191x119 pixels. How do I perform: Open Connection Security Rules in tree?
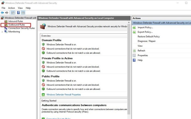21,28
